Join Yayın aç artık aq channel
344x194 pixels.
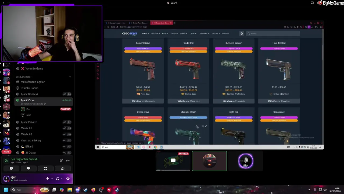pos(43,140)
